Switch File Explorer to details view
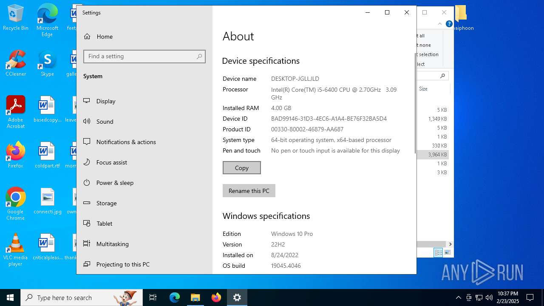 click(438, 252)
